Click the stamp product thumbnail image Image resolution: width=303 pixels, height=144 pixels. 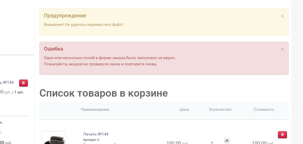(x=54, y=138)
